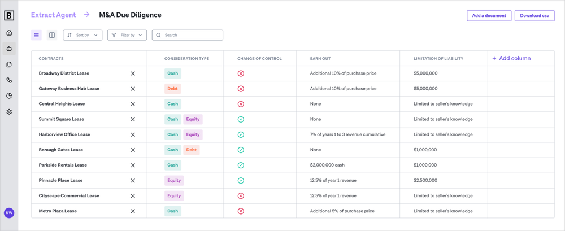Click the Equity tag for Pinnacle Place Lease

pyautogui.click(x=174, y=181)
